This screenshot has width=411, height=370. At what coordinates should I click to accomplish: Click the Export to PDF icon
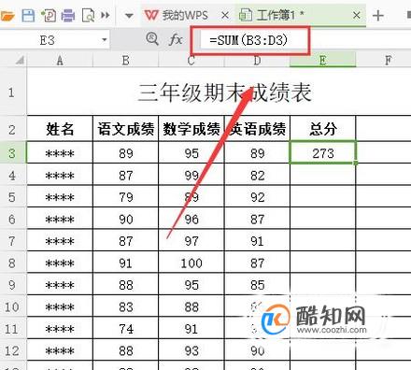49,15
